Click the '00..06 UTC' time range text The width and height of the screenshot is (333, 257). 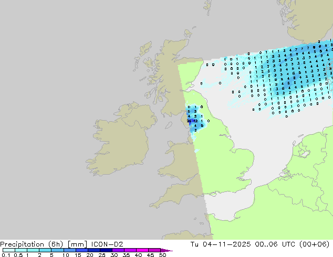pos(275,244)
